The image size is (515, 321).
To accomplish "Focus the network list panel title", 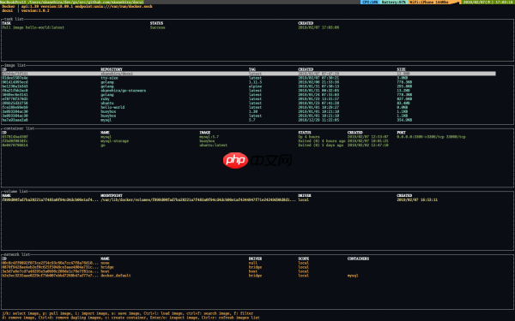I will [17, 254].
